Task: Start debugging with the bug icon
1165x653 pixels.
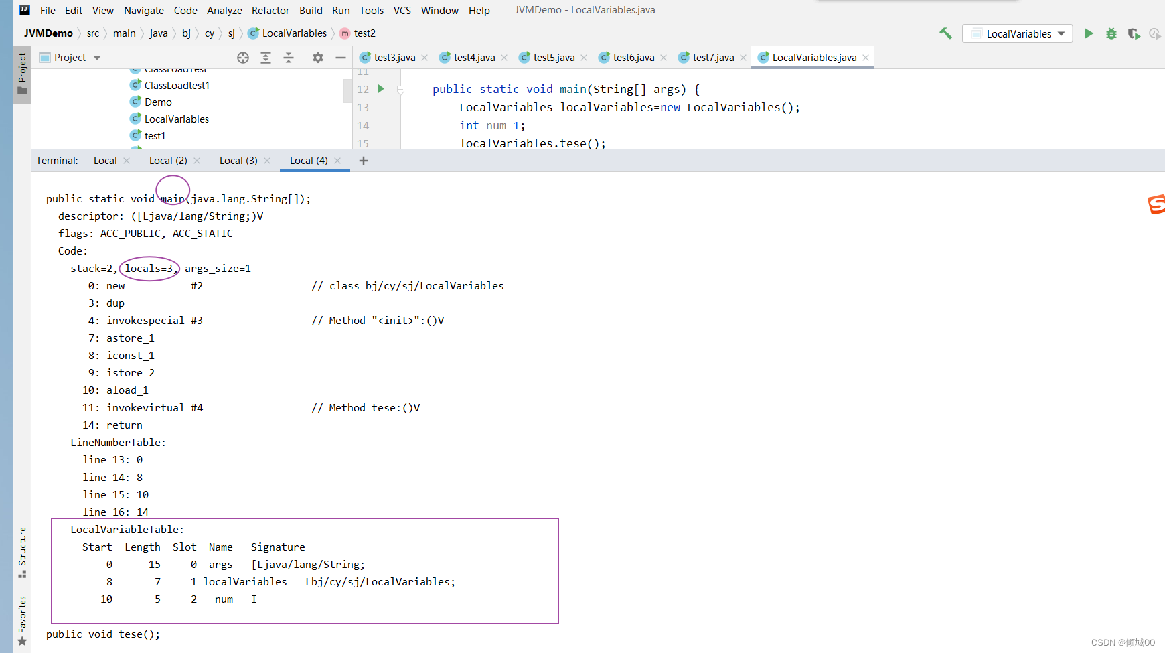Action: (x=1111, y=33)
